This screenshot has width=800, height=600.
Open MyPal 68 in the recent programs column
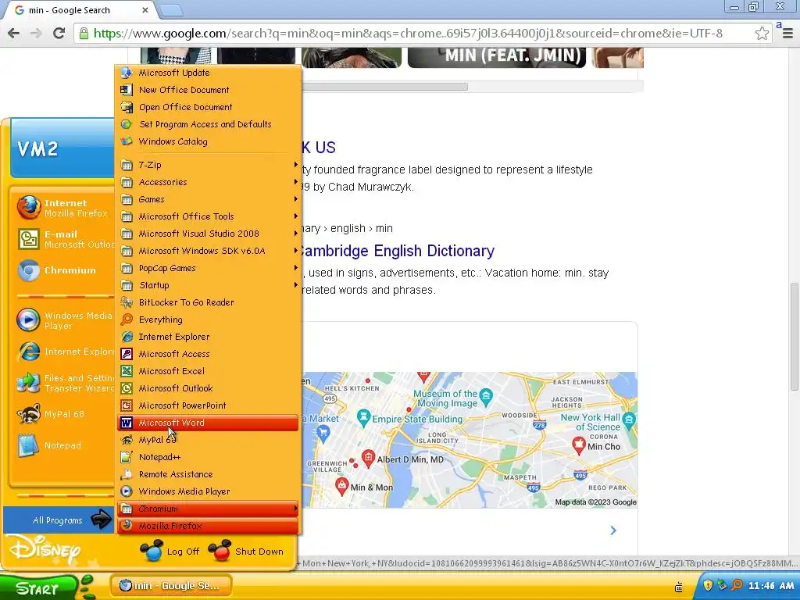click(64, 414)
